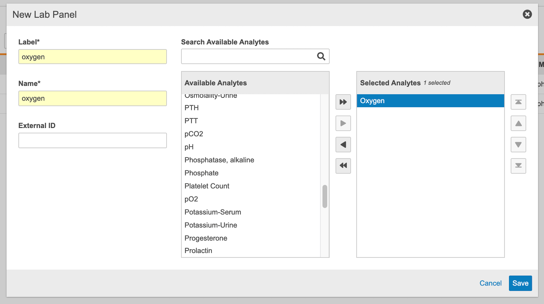The width and height of the screenshot is (544, 304).
Task: Click the add selected analyte right-arrow button
Action: point(343,123)
